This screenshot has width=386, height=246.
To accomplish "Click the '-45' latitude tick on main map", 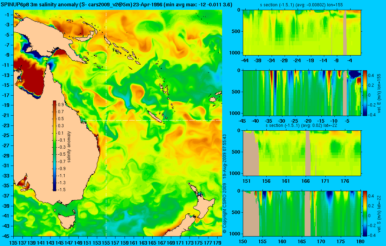I will coord(7,236).
